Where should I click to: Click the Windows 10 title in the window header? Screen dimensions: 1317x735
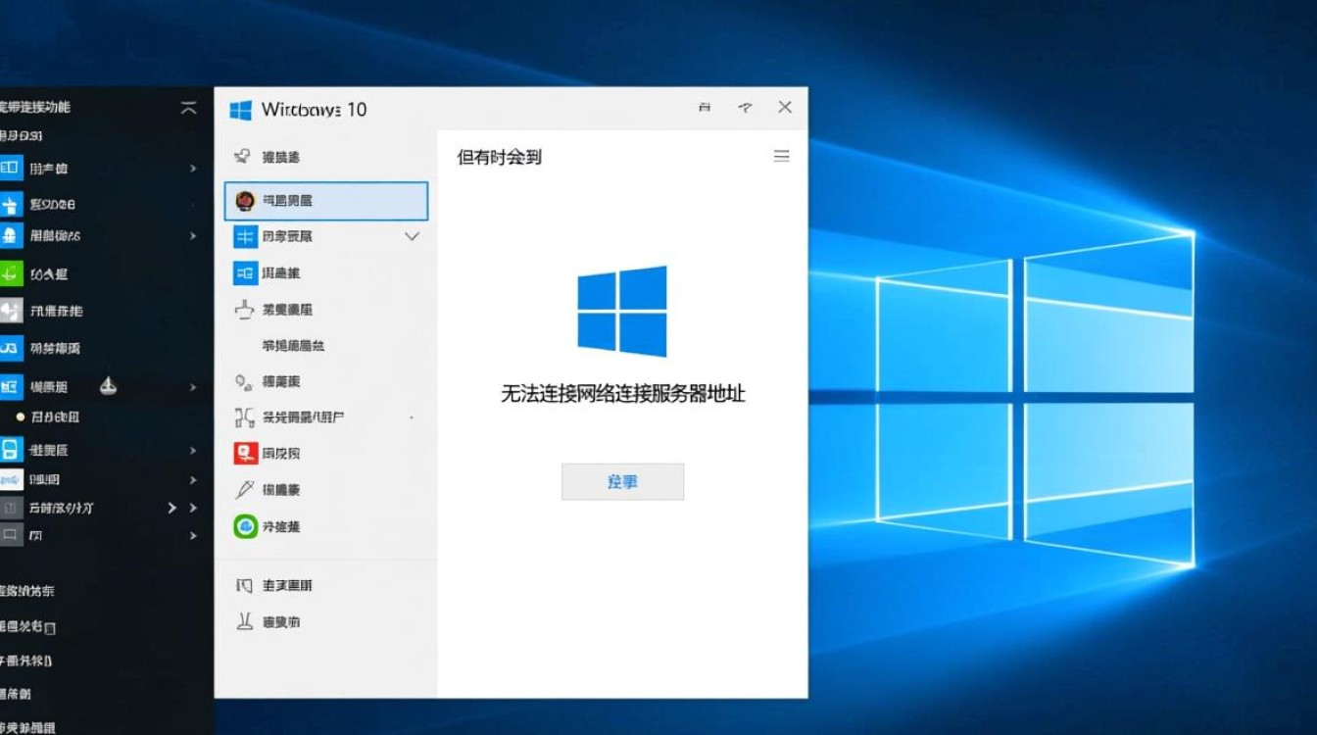coord(314,110)
